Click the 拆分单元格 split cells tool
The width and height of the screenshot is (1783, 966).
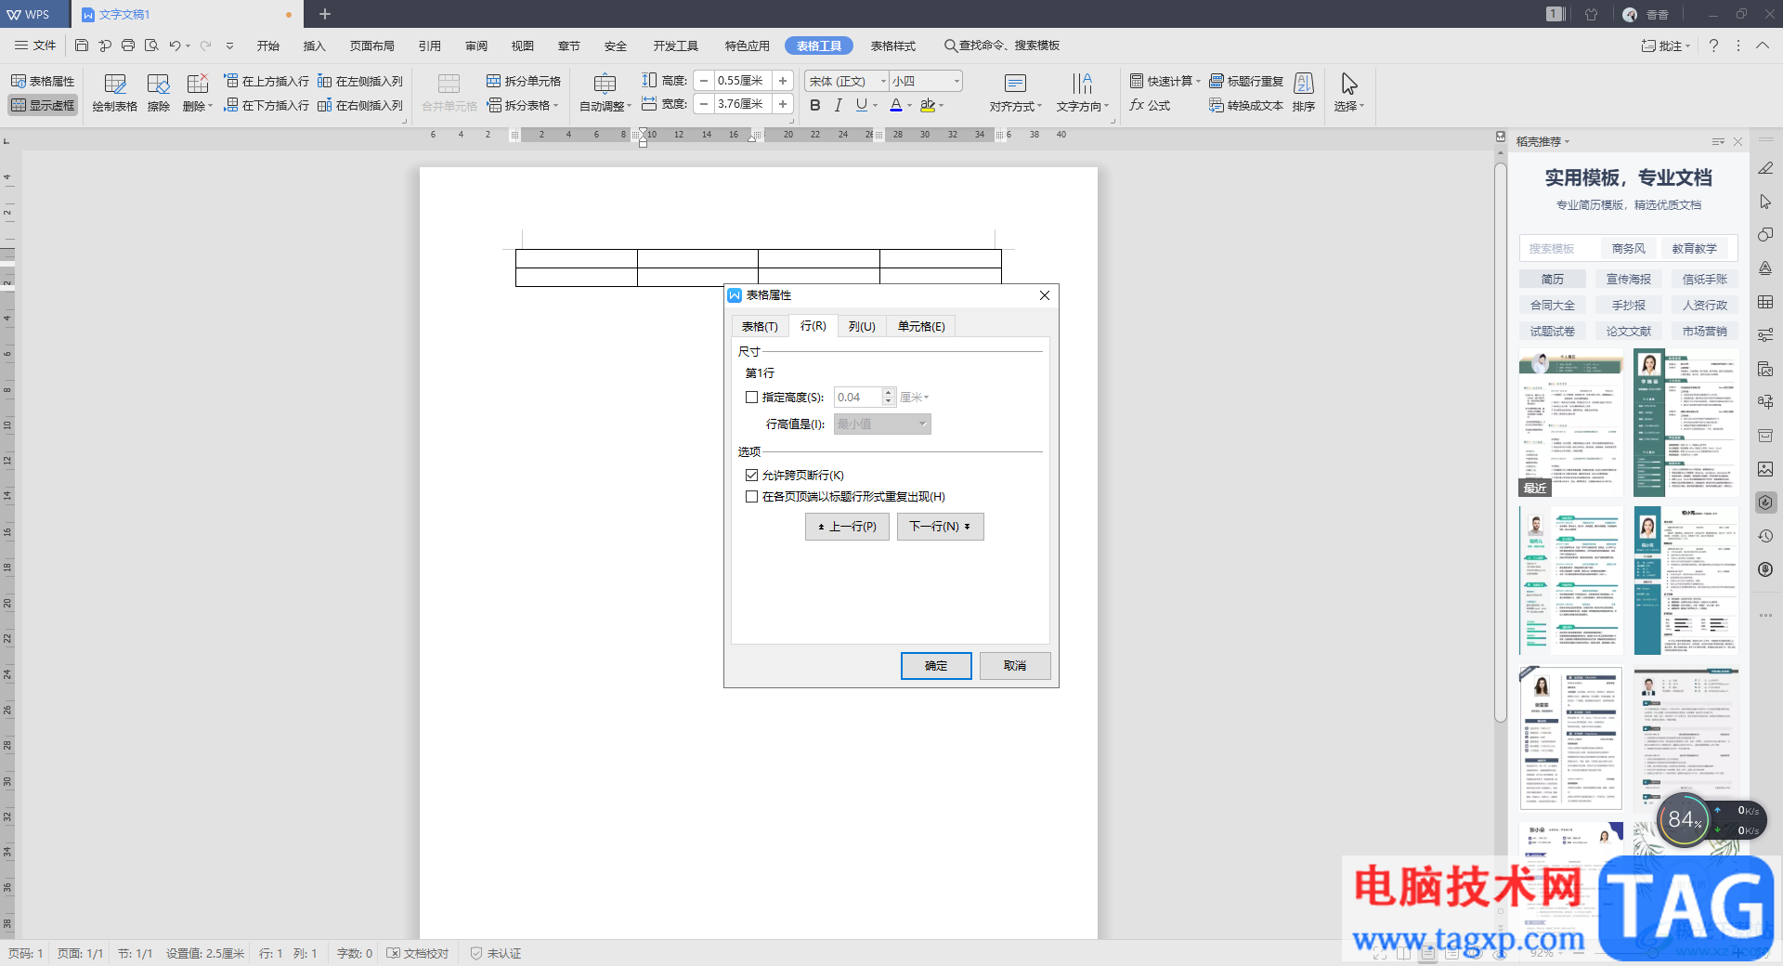click(x=524, y=82)
